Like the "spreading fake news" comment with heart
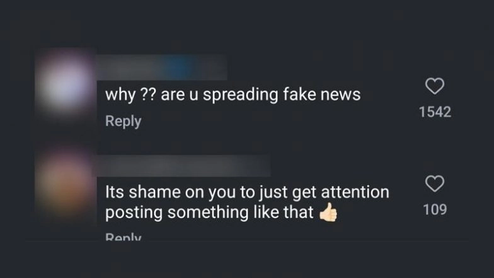Image resolution: width=494 pixels, height=278 pixels. click(x=435, y=86)
